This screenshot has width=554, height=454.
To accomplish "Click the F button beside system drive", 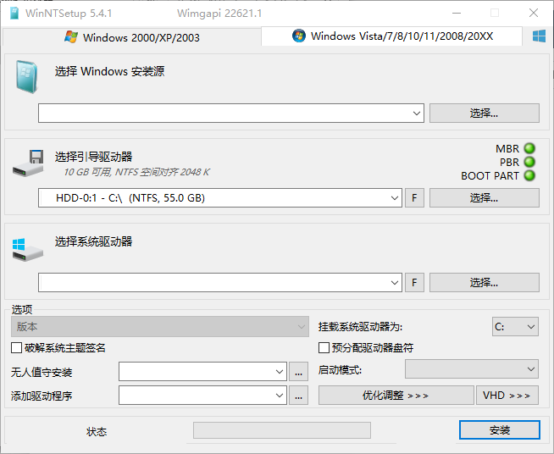I will click(414, 283).
